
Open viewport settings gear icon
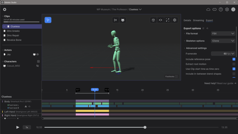pyautogui.click(x=175, y=20)
